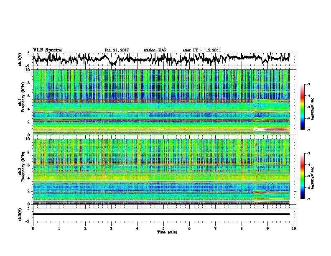Click the '3' tick on the time axis
The image size is (331, 256).
(111, 228)
